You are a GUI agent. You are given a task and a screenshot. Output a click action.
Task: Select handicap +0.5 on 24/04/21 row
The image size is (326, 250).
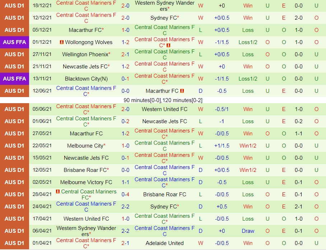pos(222,206)
